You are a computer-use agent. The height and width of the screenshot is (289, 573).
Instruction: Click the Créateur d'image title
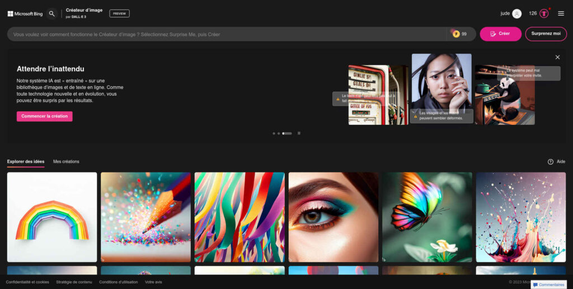pyautogui.click(x=84, y=10)
